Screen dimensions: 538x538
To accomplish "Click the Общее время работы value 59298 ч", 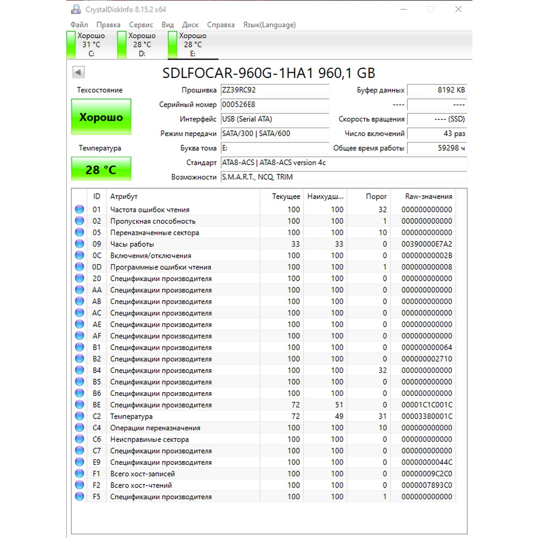I will tap(437, 148).
